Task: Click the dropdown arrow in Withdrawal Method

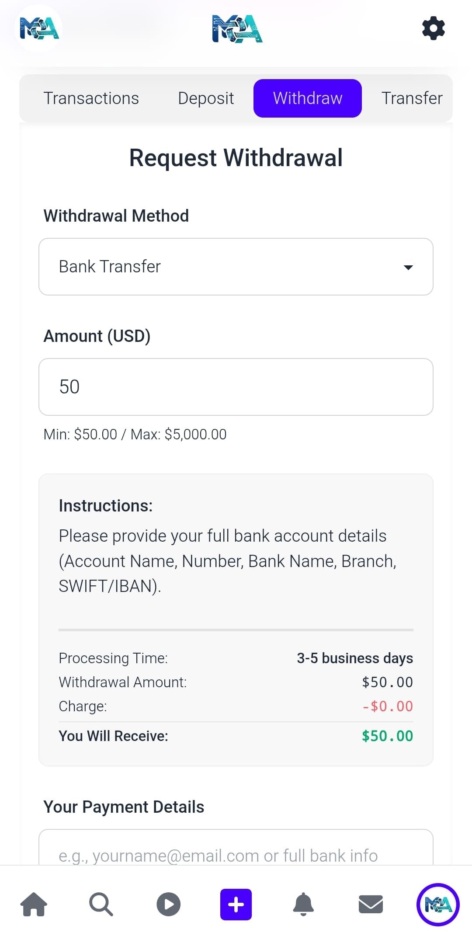Action: coord(408,267)
